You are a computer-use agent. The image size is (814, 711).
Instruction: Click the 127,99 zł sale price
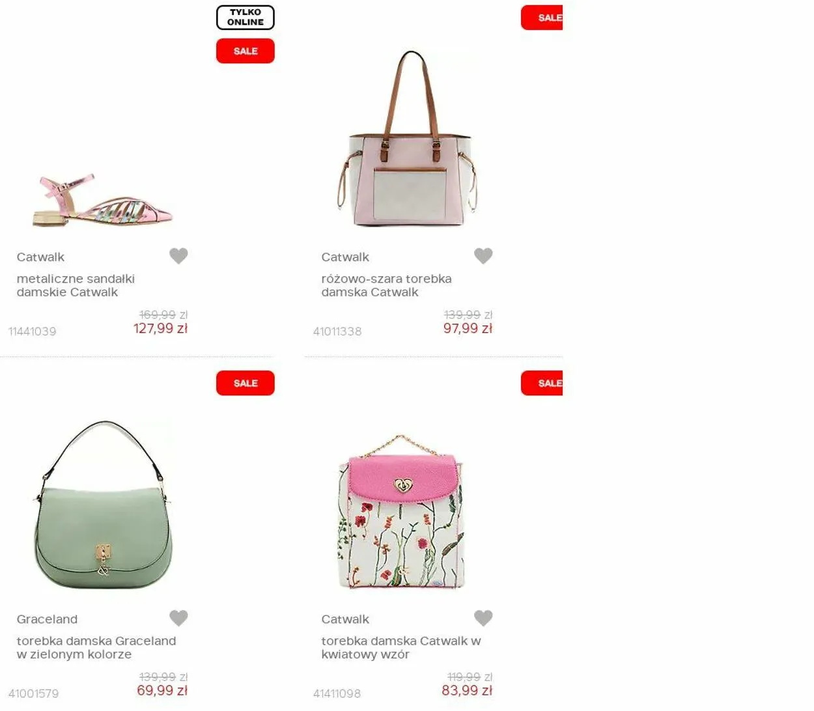point(160,328)
